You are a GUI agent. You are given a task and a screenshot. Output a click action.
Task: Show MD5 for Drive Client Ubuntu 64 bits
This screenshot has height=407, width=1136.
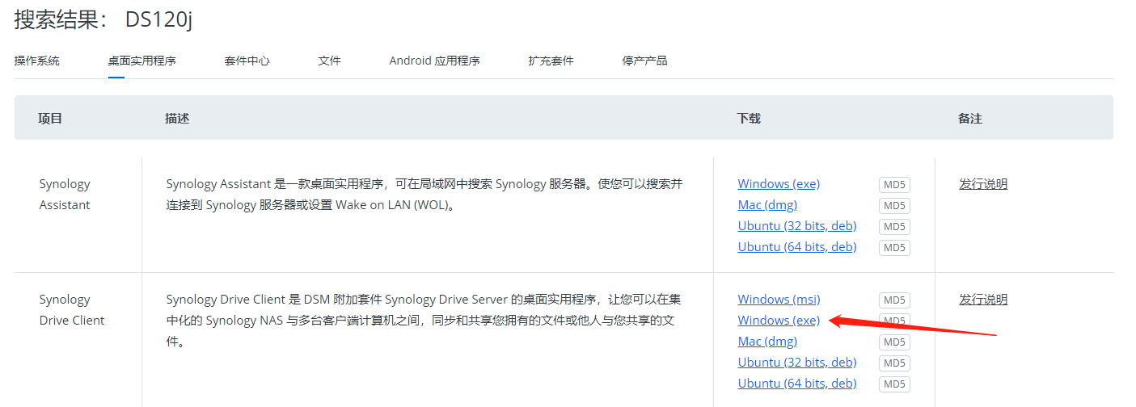[x=894, y=384]
